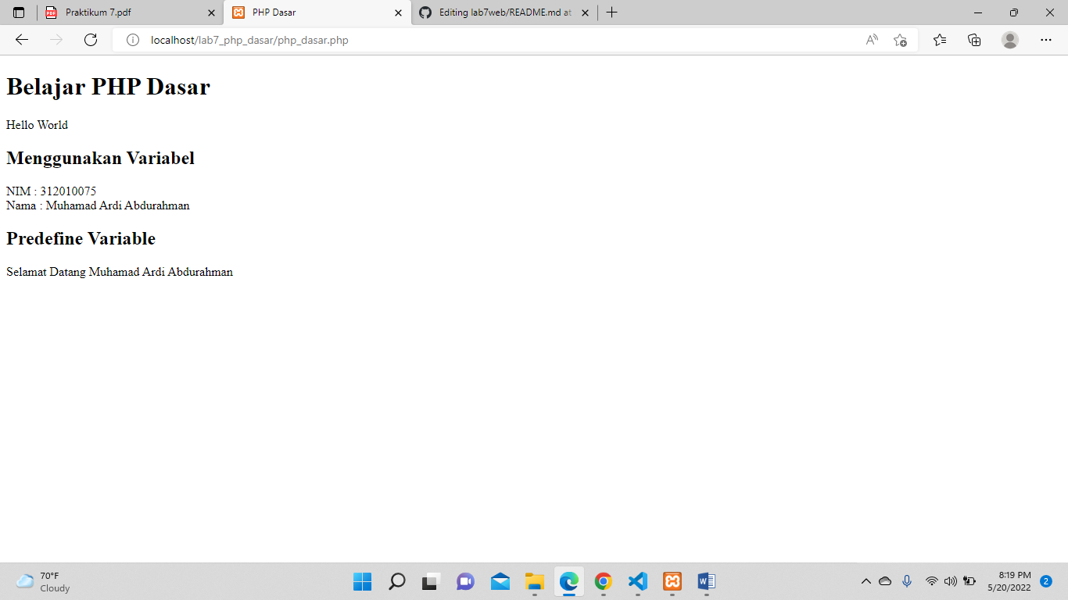Switch to Editing lab7web/README.md tab
This screenshot has height=600, width=1068.
pyautogui.click(x=504, y=12)
